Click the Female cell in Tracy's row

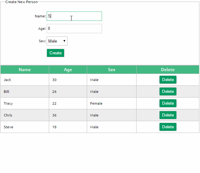[x=112, y=103]
